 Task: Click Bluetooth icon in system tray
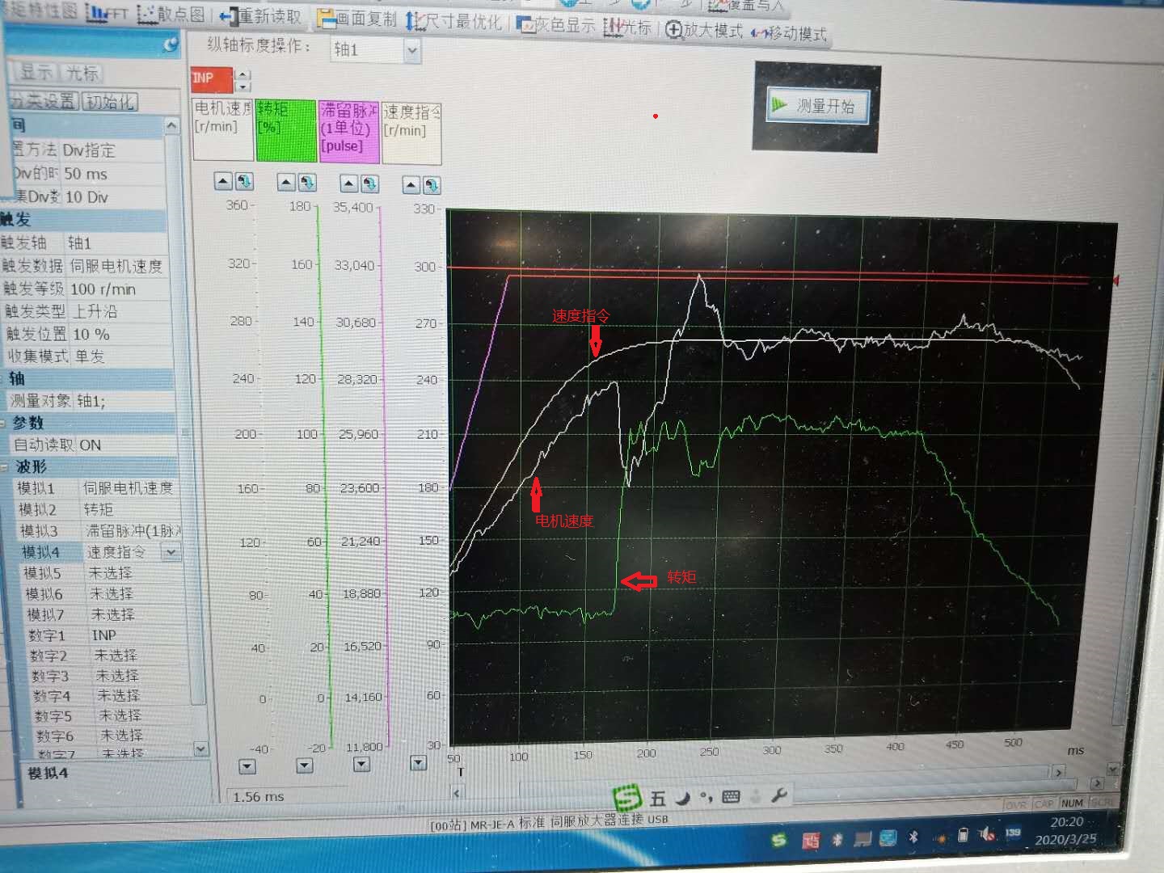913,837
